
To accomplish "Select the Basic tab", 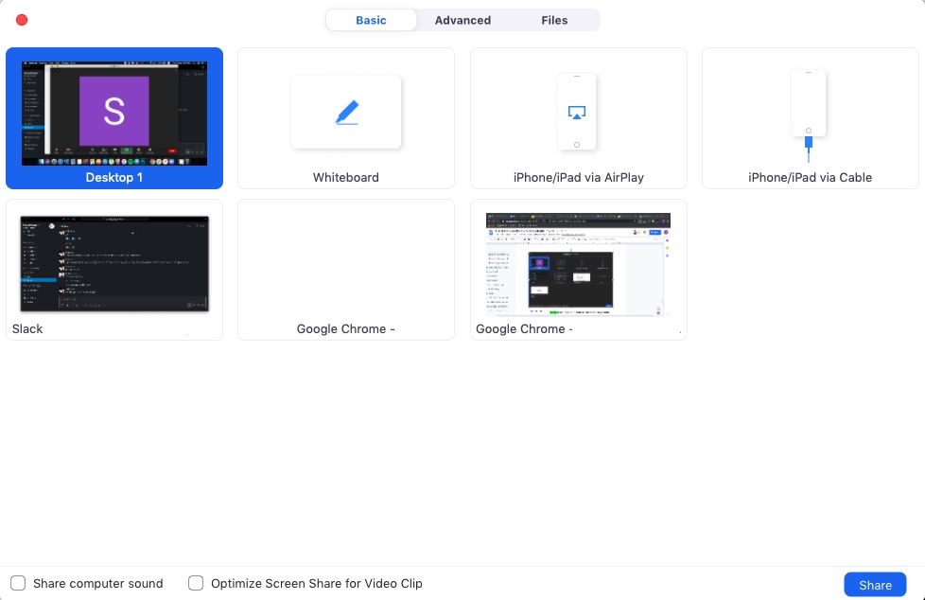I will 372,20.
